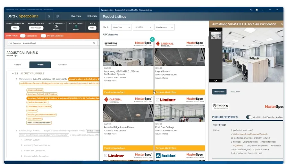This screenshot has height=164, width=287.
Task: Open the Revealed Edge Lay-In Panels card
Action: coord(128,123)
